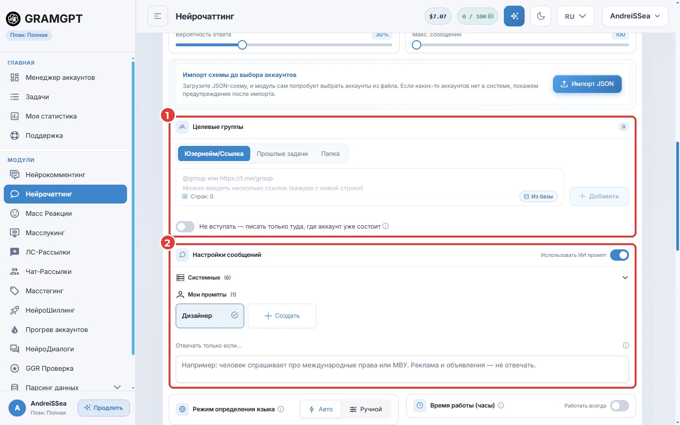Click the AI sparkle icon in the header
The image size is (680, 425).
pos(514,16)
